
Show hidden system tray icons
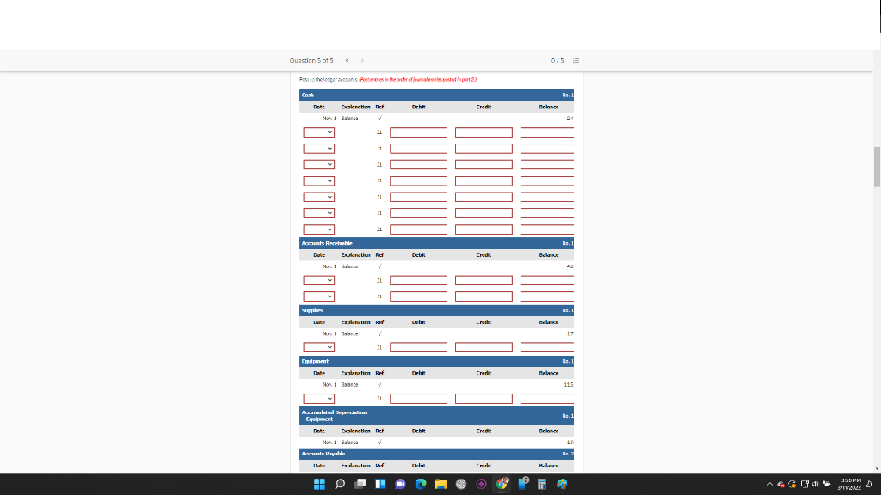tap(770, 485)
